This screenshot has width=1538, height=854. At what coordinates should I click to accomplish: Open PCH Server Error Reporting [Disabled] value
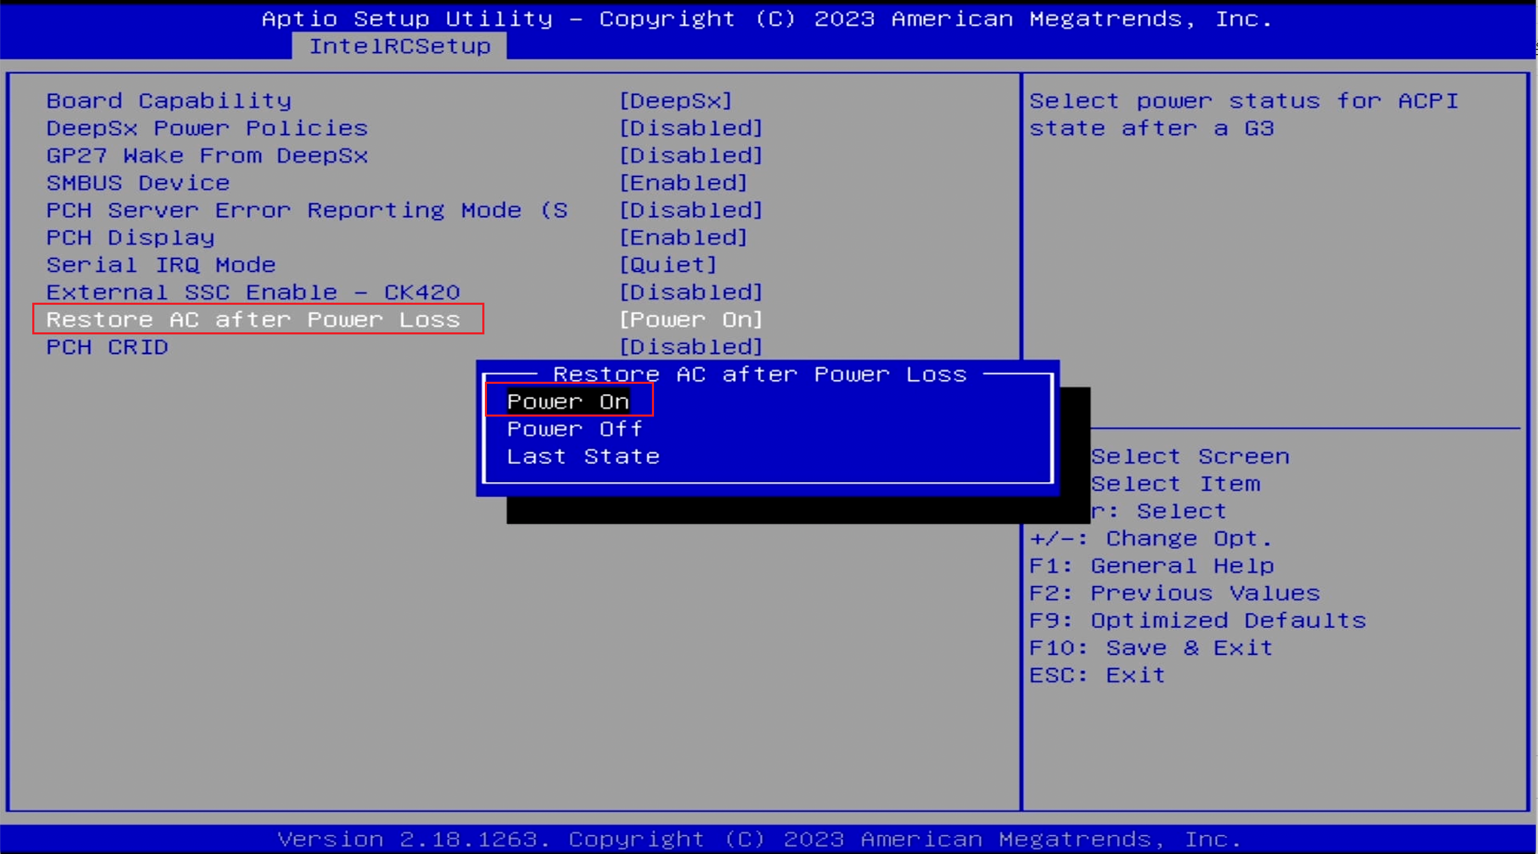[691, 211]
